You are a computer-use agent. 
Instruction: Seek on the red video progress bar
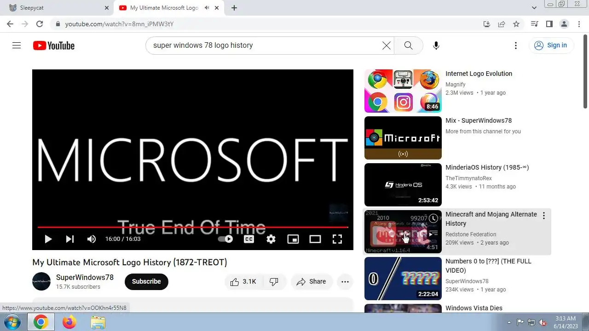(193, 227)
